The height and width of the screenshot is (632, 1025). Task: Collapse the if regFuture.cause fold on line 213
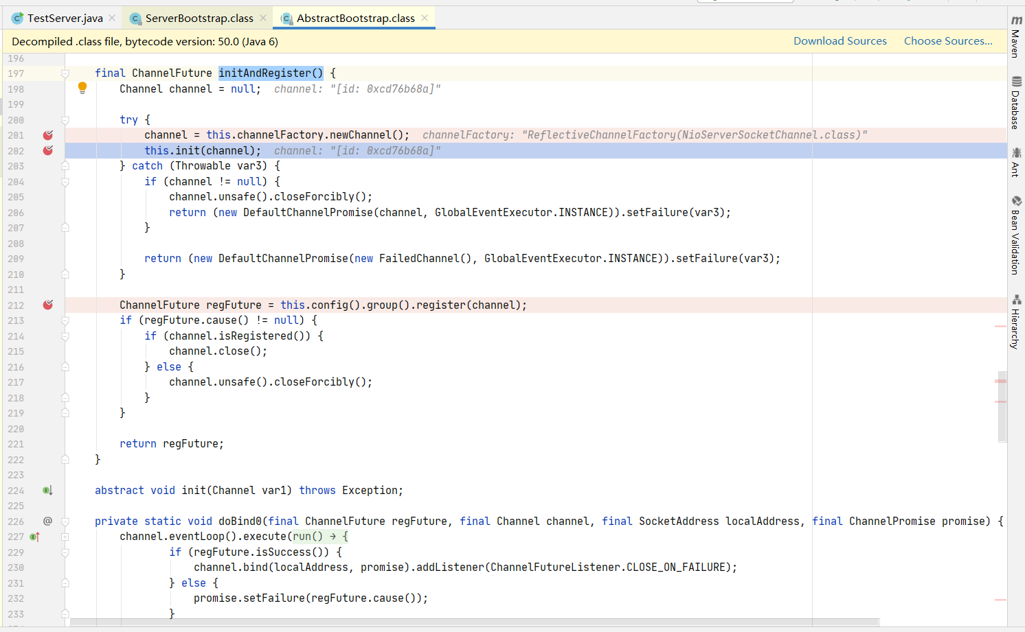pyautogui.click(x=65, y=320)
